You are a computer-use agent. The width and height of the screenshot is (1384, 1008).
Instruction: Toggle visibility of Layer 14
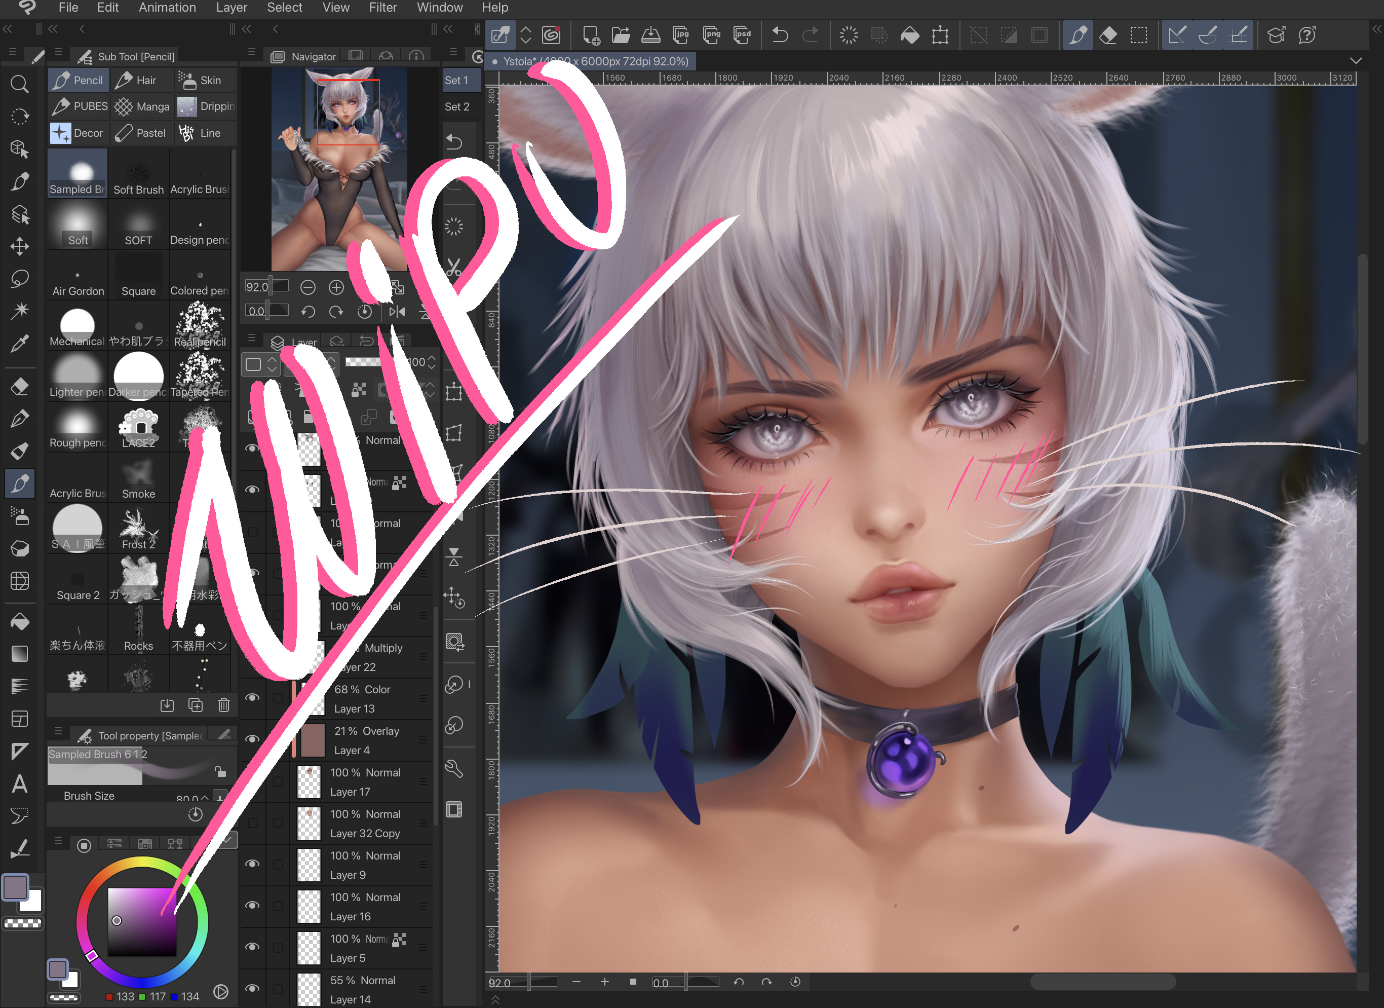point(252,988)
